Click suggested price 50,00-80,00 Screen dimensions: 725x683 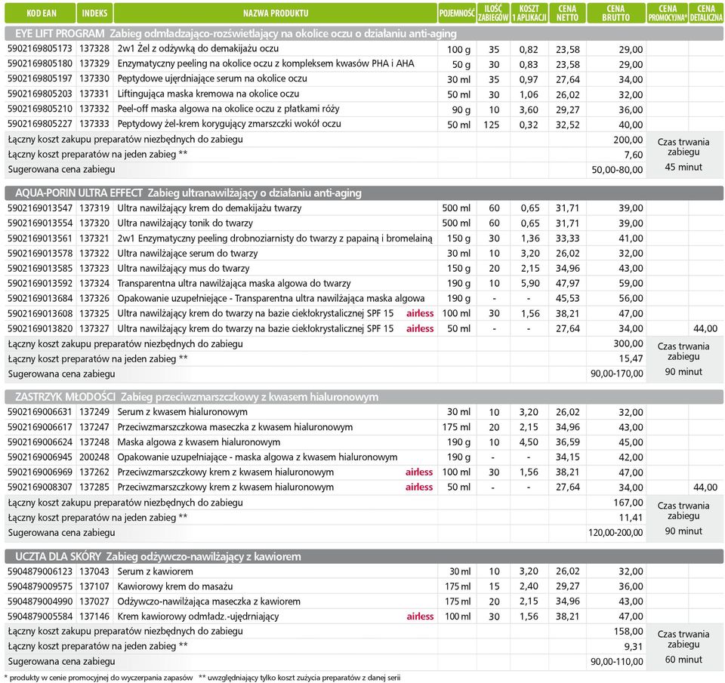coord(617,170)
